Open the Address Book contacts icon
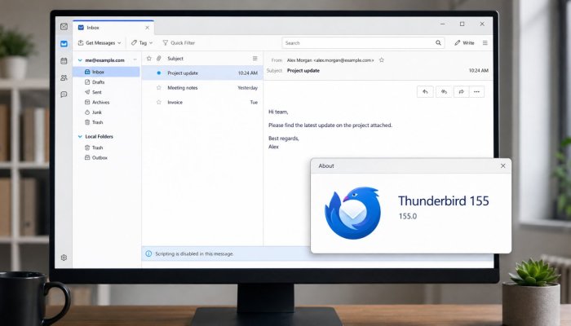 click(x=64, y=77)
